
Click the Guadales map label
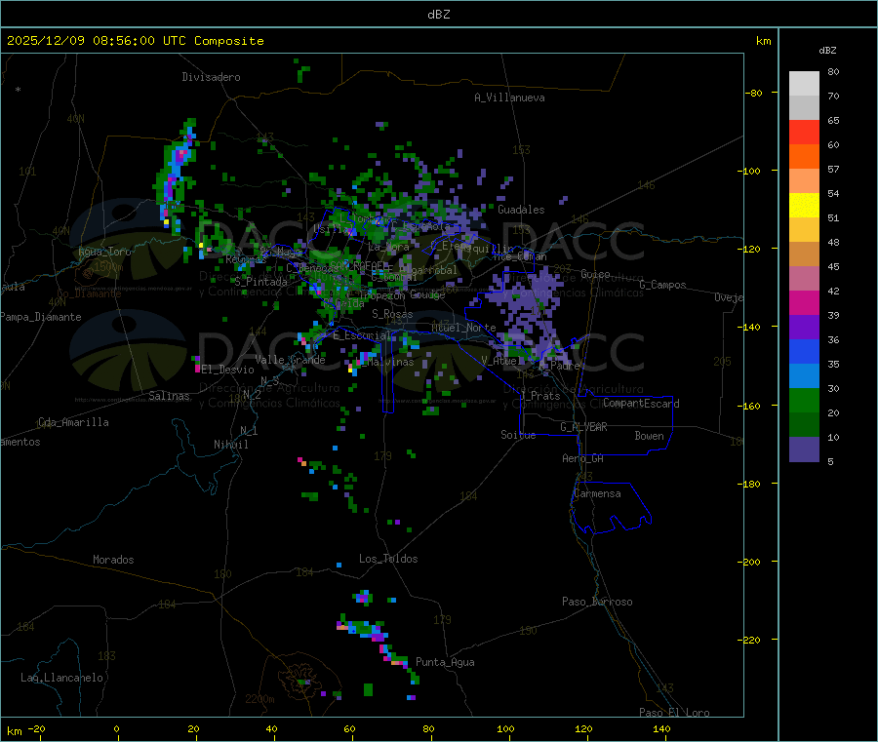[521, 210]
